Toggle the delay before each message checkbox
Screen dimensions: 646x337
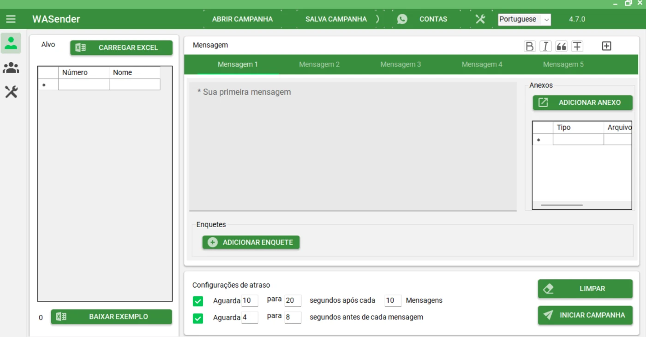[198, 318]
